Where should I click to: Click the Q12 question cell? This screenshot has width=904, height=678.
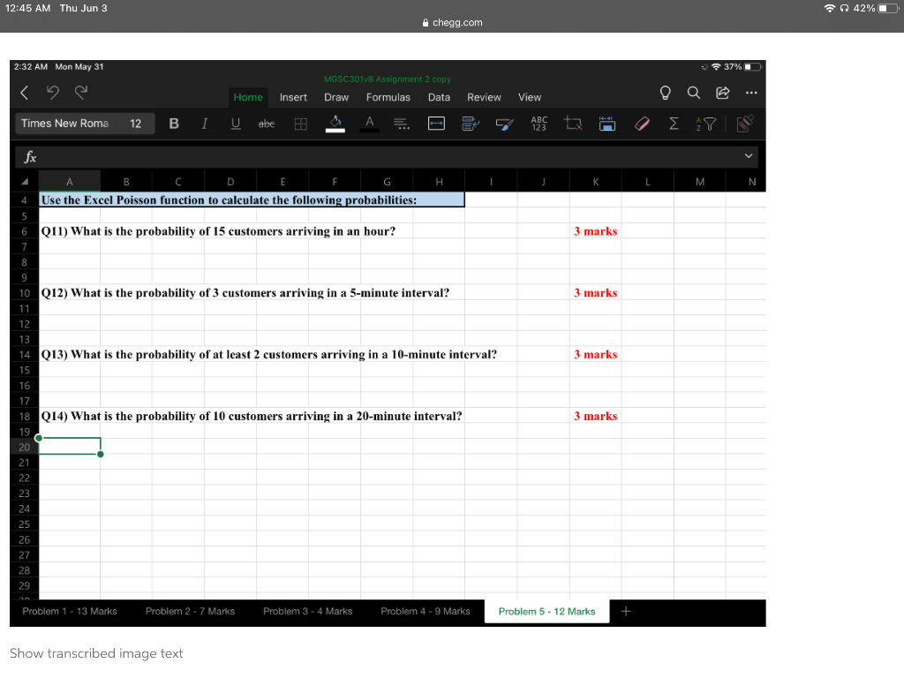coord(245,293)
